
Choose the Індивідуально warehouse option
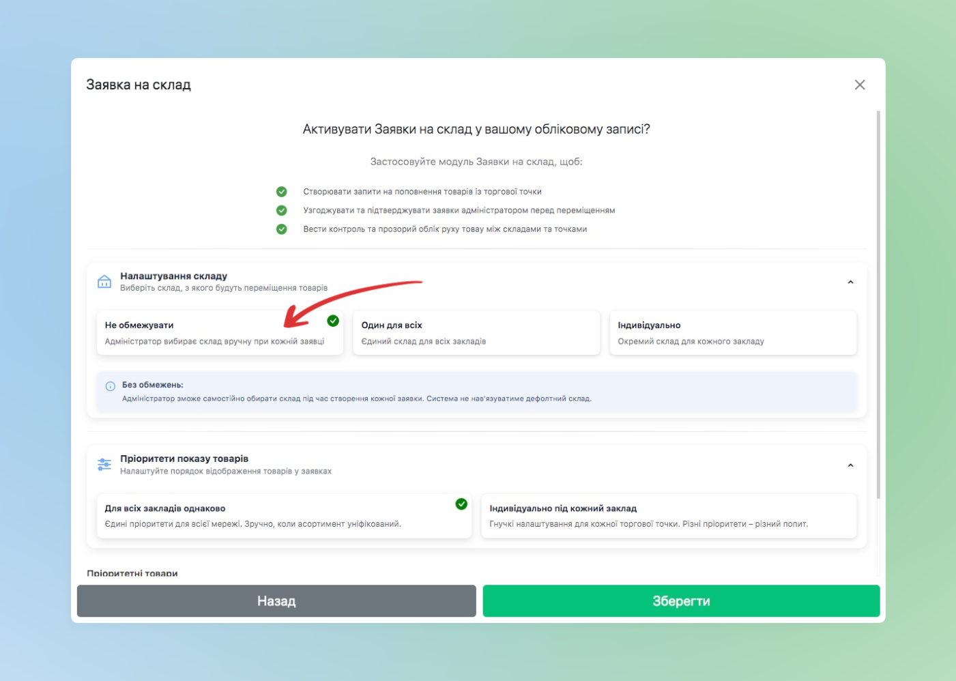[732, 333]
